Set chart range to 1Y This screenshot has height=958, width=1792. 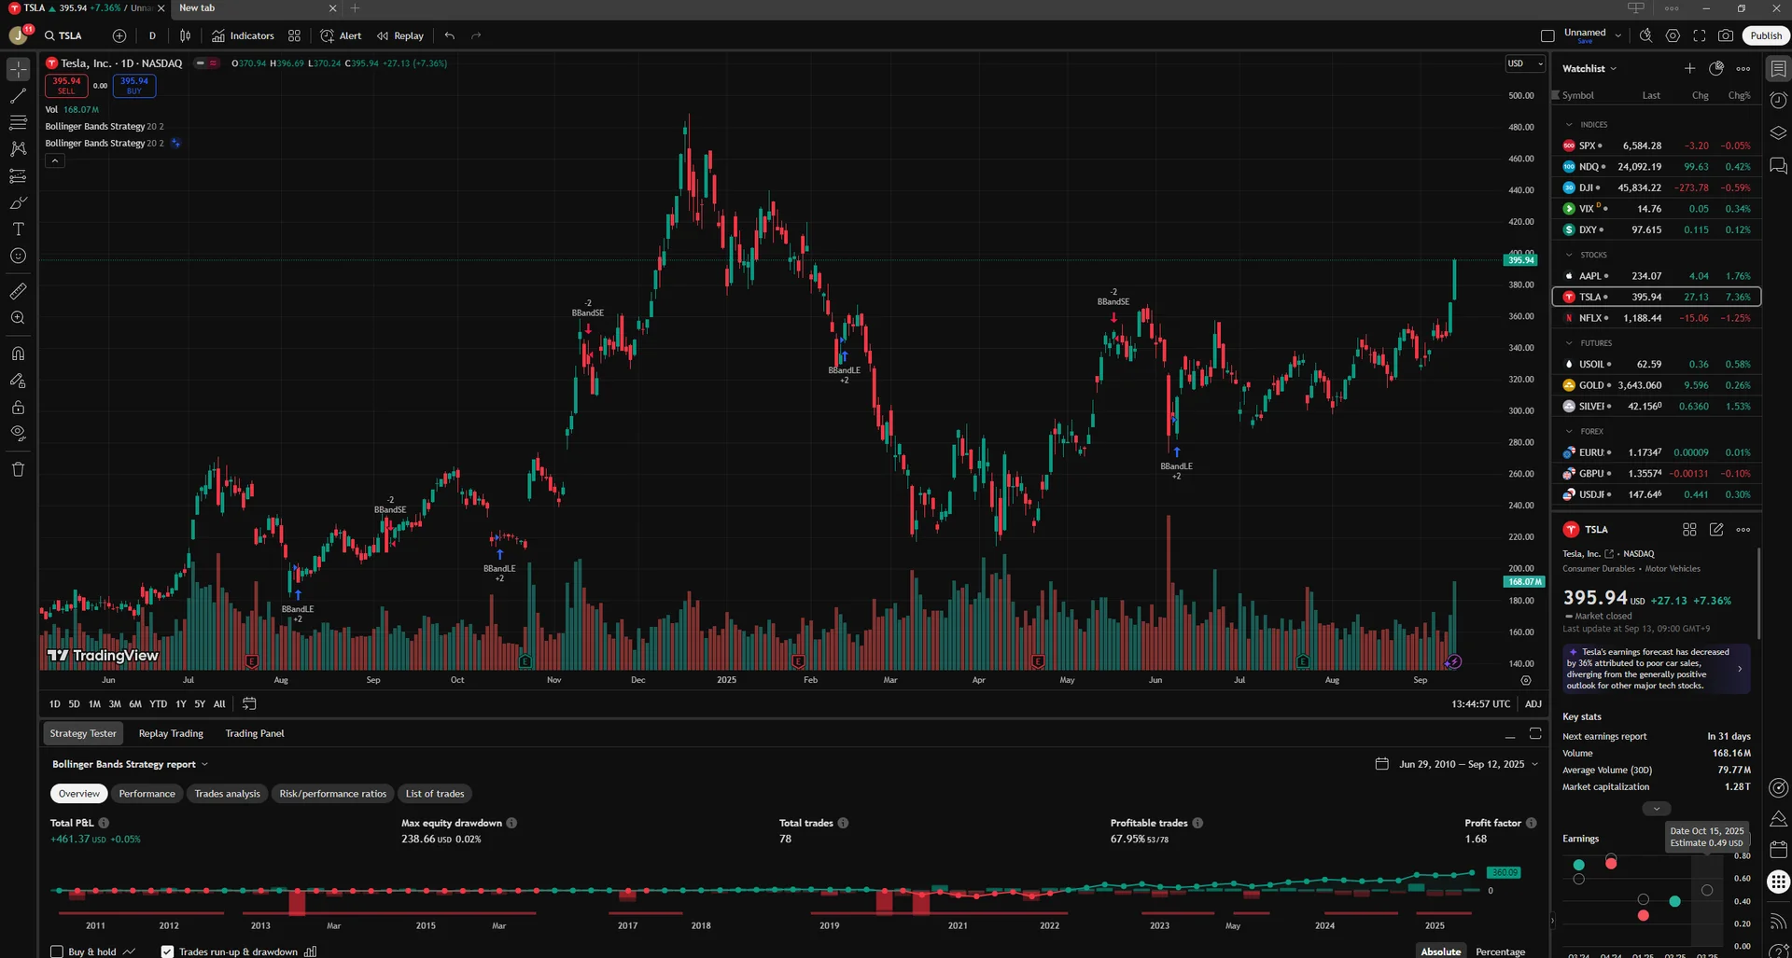181,703
